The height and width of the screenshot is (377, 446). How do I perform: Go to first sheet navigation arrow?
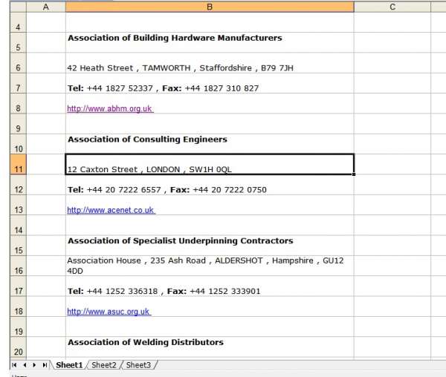14,365
